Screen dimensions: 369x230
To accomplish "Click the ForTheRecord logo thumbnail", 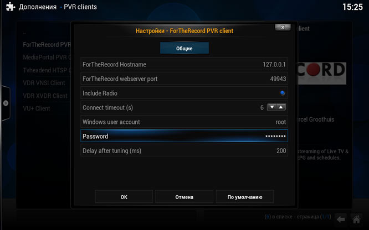I will [321, 71].
